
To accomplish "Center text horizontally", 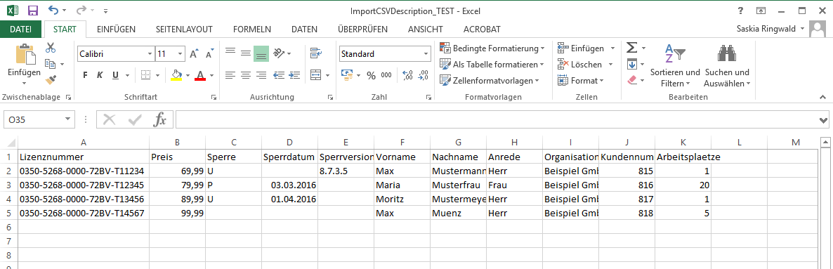I will (245, 75).
